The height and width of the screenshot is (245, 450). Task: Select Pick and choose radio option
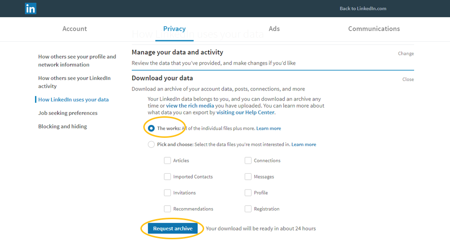click(x=151, y=145)
